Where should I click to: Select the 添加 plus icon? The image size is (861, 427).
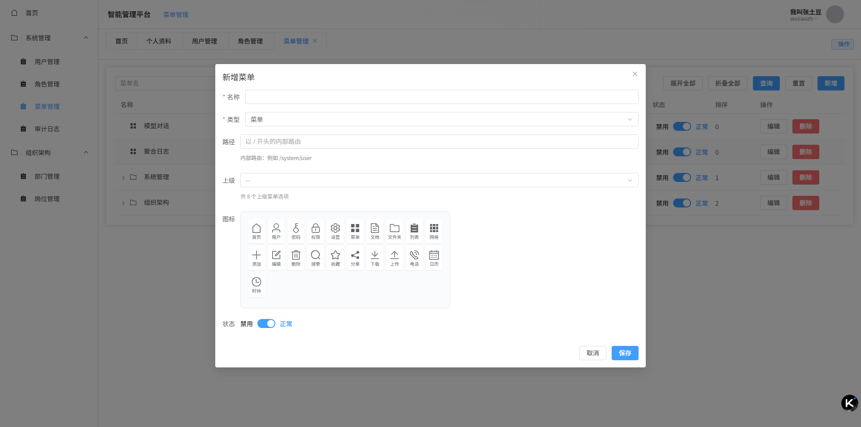tap(257, 258)
